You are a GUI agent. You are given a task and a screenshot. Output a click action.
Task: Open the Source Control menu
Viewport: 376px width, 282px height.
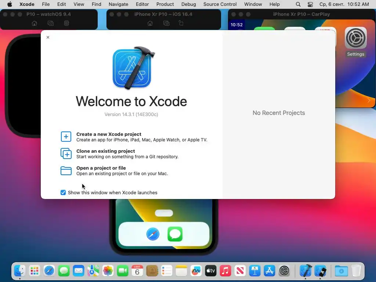coord(220,4)
